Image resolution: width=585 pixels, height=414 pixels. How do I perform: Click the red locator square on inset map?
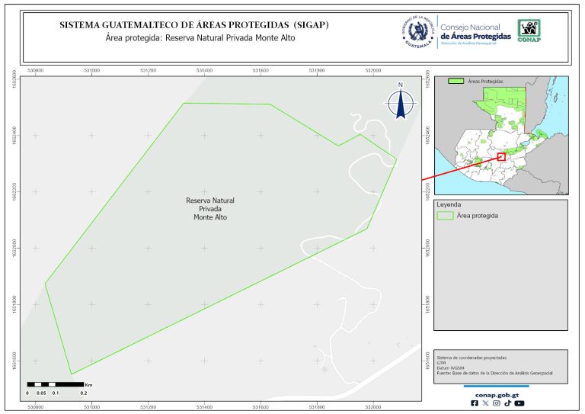tap(500, 156)
